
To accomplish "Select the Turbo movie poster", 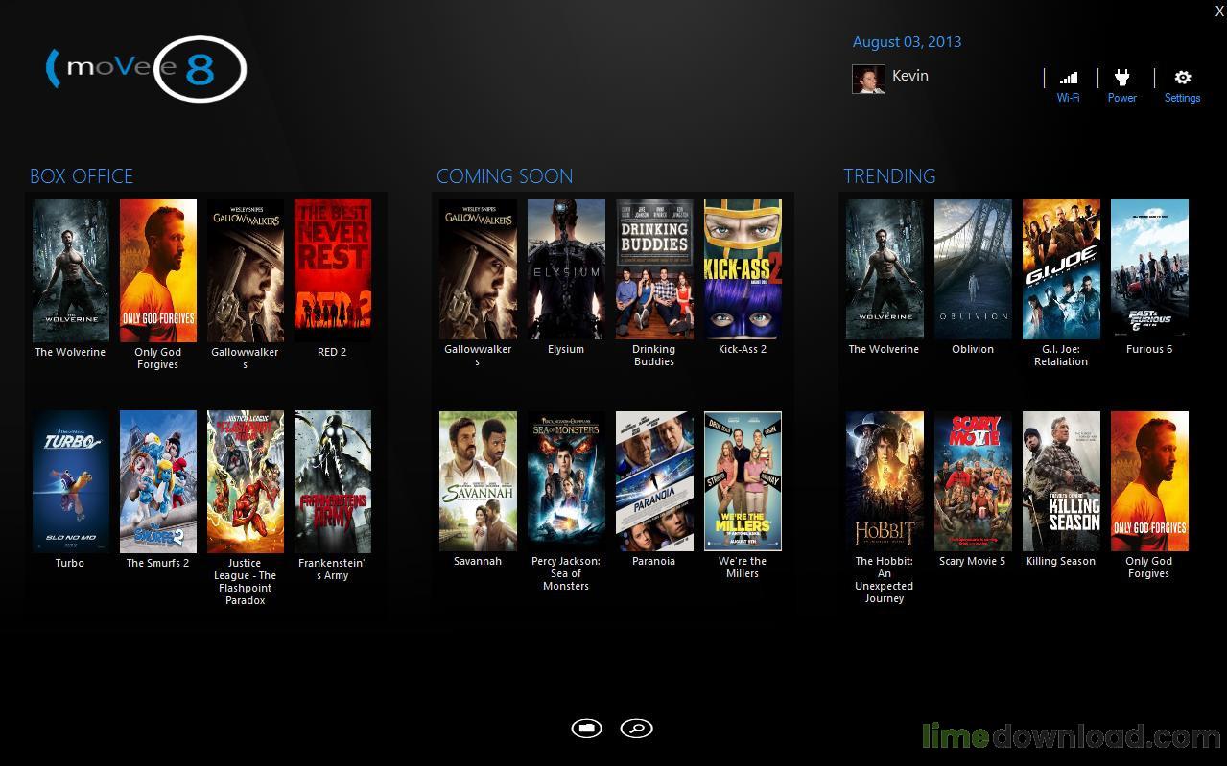I will tap(71, 482).
